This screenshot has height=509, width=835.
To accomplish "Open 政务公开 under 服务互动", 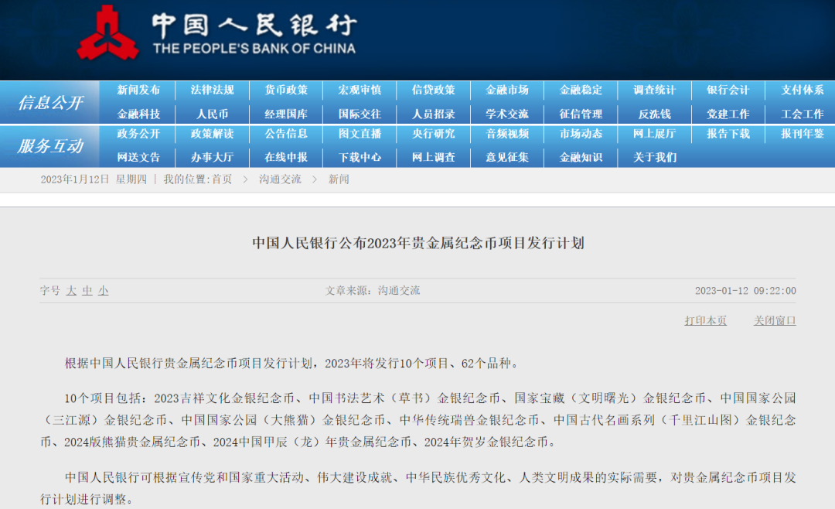I will pyautogui.click(x=138, y=134).
